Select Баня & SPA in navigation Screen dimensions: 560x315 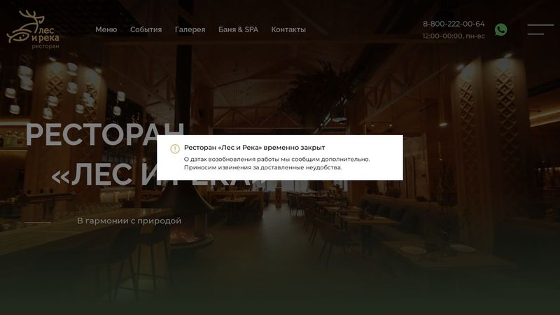238,29
